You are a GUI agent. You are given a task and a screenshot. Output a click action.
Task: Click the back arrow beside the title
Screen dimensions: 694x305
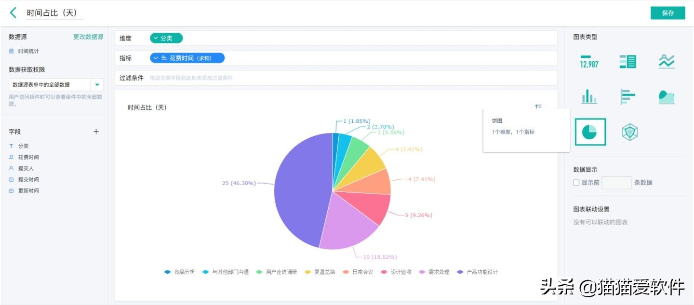[13, 13]
